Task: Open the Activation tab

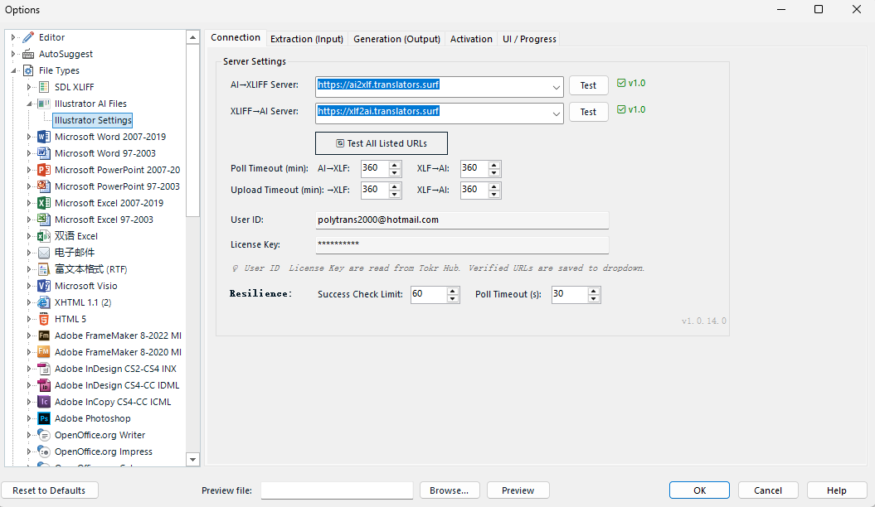Action: pyautogui.click(x=471, y=38)
